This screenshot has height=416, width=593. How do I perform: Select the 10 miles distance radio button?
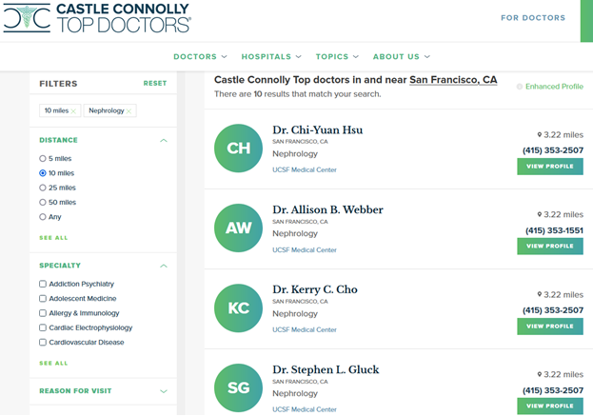[x=43, y=173]
